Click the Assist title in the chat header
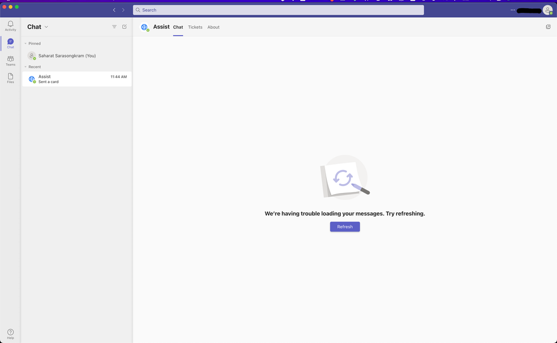The image size is (557, 343). click(x=161, y=27)
